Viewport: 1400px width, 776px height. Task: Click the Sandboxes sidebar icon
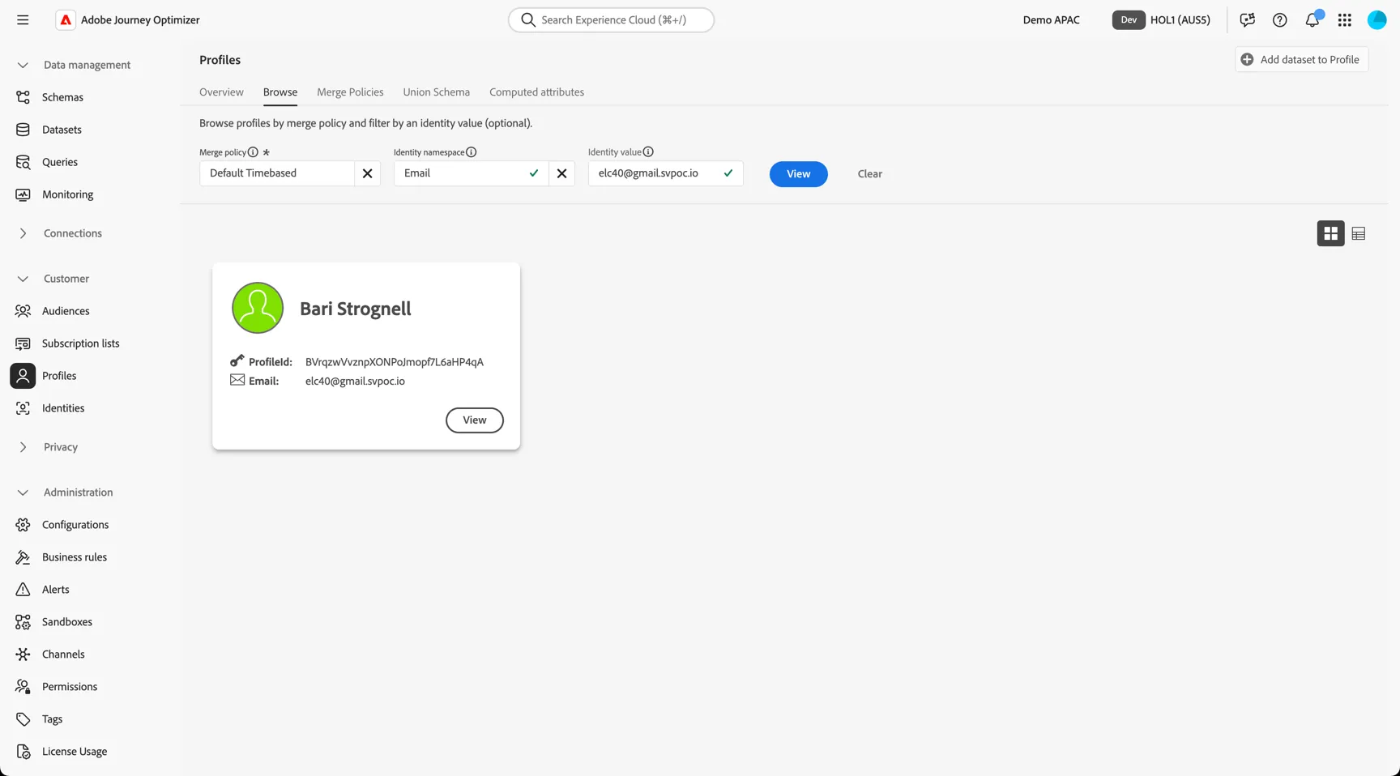pyautogui.click(x=23, y=622)
